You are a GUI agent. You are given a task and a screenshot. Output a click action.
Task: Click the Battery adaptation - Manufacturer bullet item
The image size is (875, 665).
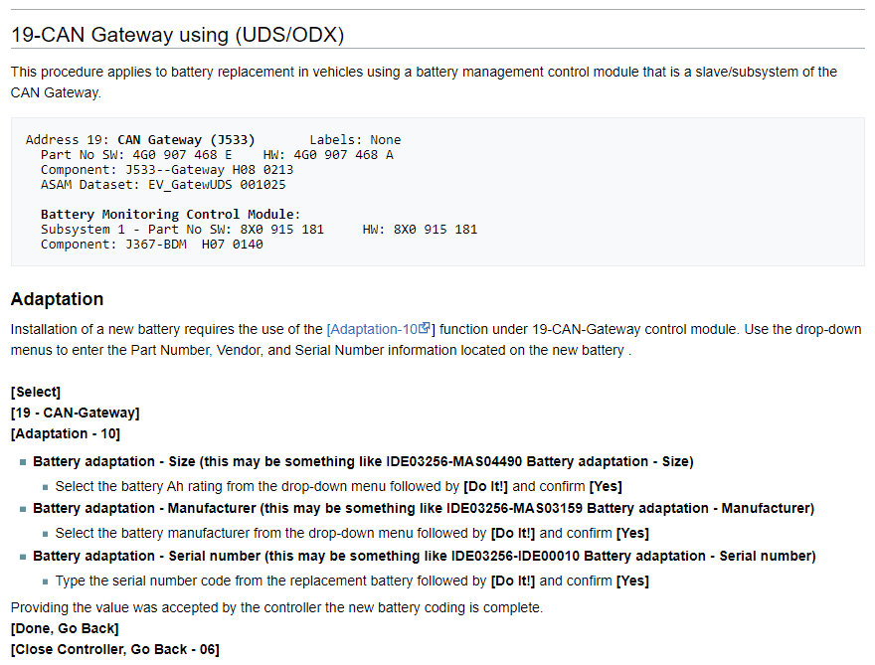[x=423, y=508]
